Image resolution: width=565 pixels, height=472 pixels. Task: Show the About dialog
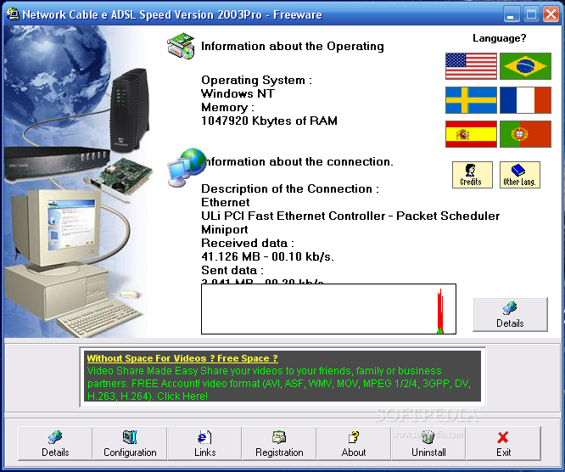click(x=354, y=443)
